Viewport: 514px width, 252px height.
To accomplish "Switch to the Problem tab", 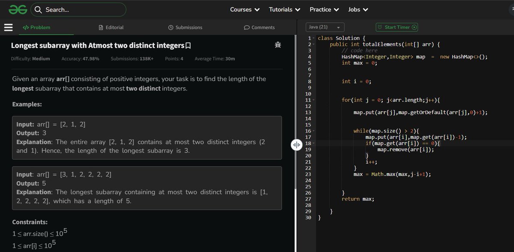I will (36, 27).
